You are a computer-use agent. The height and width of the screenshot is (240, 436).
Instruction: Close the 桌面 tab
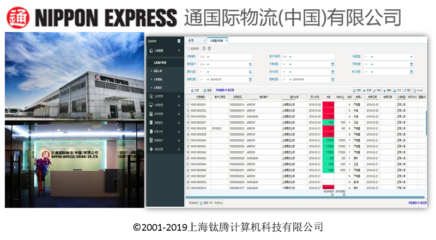click(205, 41)
